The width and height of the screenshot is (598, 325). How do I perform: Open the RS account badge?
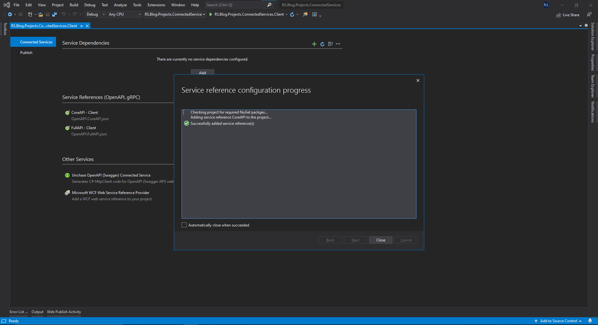click(x=546, y=5)
